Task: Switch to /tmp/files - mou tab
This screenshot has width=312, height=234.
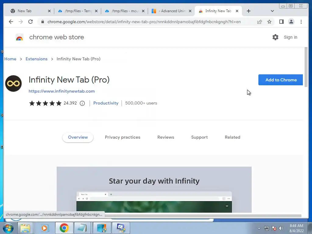Action: (x=125, y=11)
